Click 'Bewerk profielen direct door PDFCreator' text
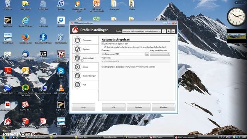Image resolution: width=247 pixels, height=139 pixels. coord(128,67)
